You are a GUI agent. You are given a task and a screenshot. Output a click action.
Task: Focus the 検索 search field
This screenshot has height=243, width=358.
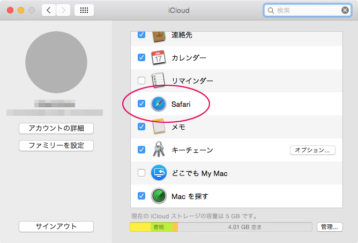tap(307, 10)
